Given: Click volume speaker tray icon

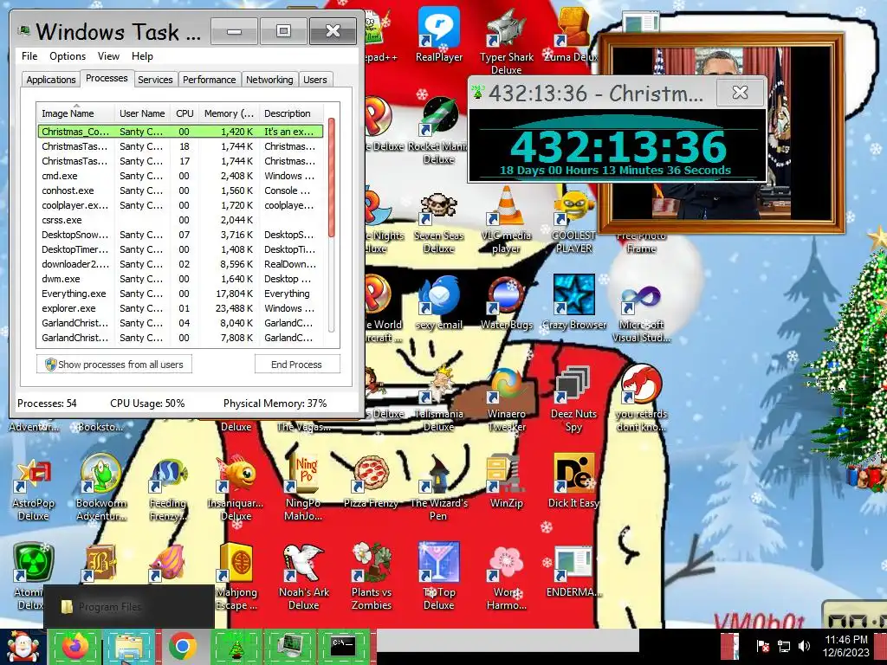Looking at the screenshot, I should click(x=804, y=646).
